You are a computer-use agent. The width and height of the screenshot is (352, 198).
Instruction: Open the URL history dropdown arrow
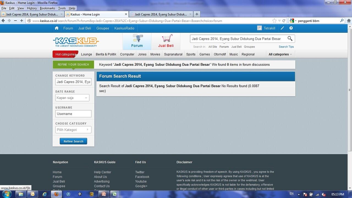[279, 21]
